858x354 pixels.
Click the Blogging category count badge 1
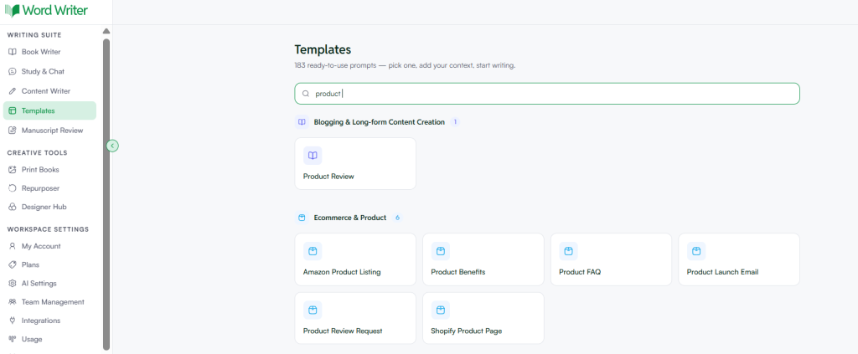(455, 122)
